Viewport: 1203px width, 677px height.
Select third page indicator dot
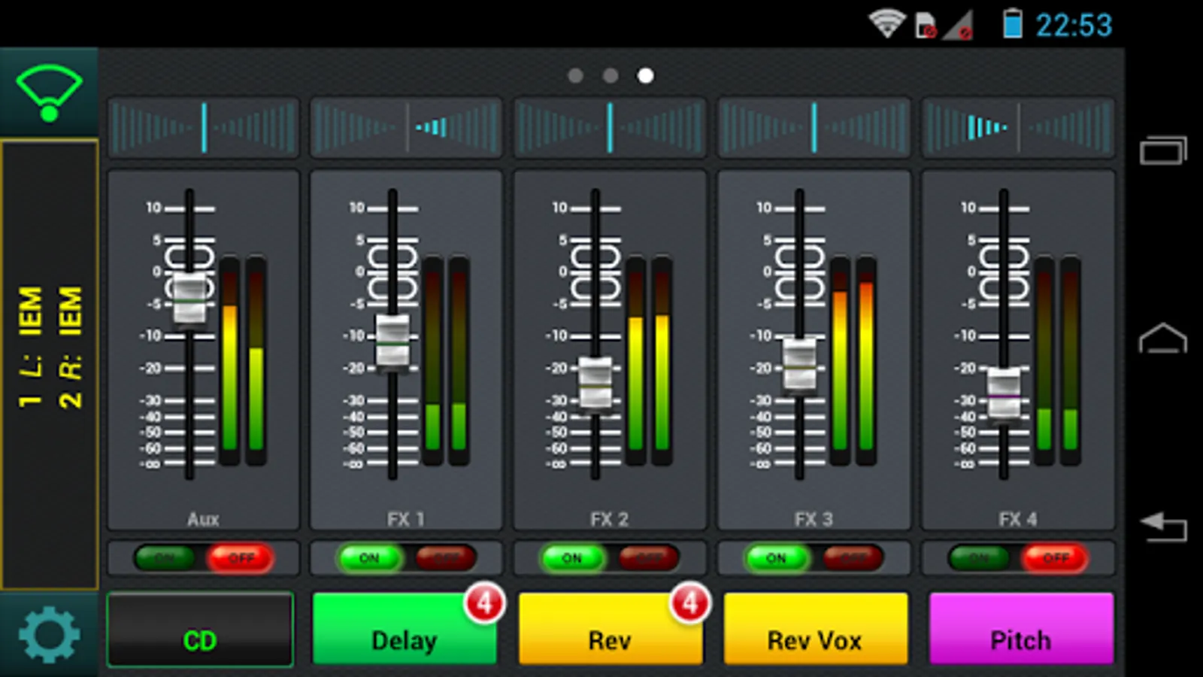(645, 76)
